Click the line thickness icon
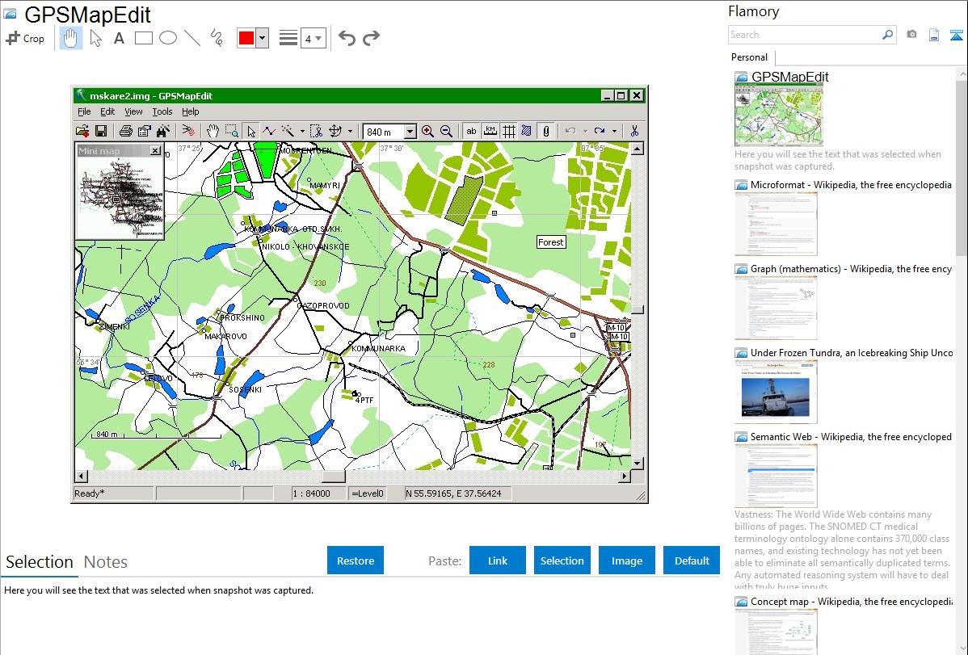 coord(288,38)
